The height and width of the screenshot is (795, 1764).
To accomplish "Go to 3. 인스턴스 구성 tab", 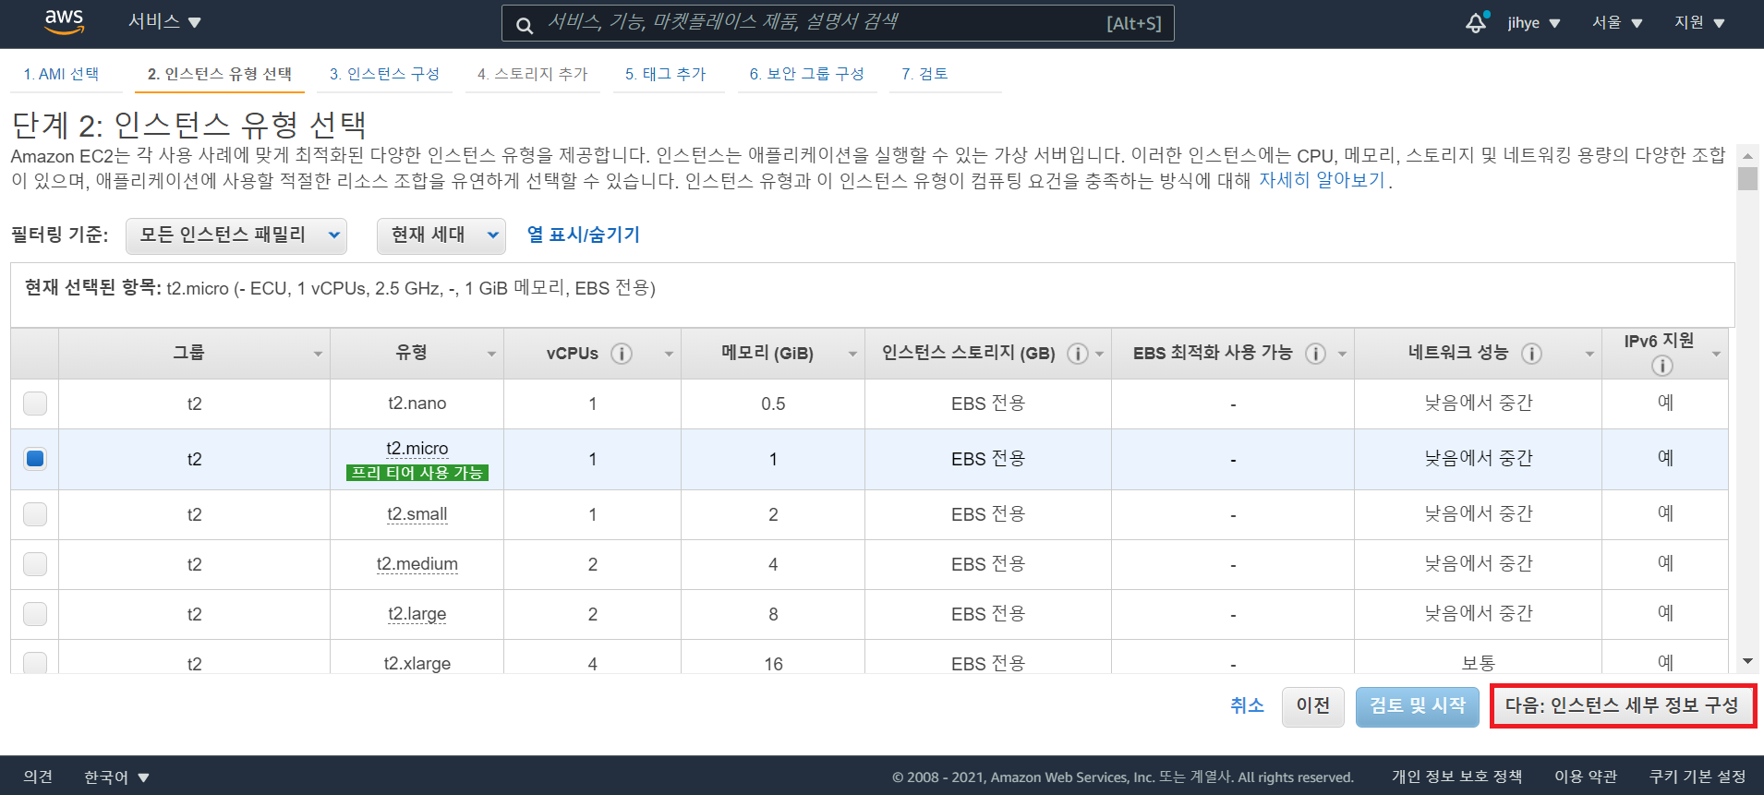I will point(384,74).
